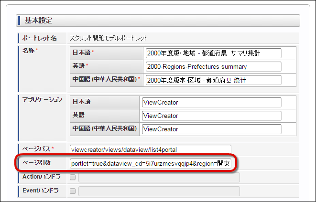Viewport: 316px width, 202px height.
Task: Click the 名称 日本語 name field
Action: click(213, 53)
